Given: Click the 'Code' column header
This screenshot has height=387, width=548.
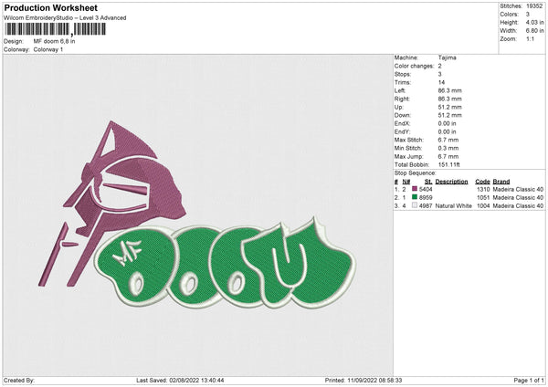Looking at the screenshot, I should click(482, 182).
